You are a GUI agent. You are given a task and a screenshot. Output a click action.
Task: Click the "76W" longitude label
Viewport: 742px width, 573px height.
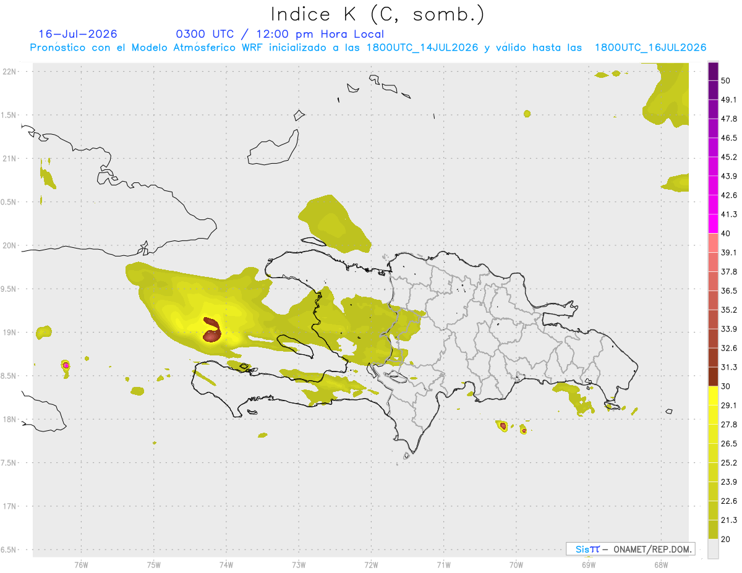click(x=81, y=564)
